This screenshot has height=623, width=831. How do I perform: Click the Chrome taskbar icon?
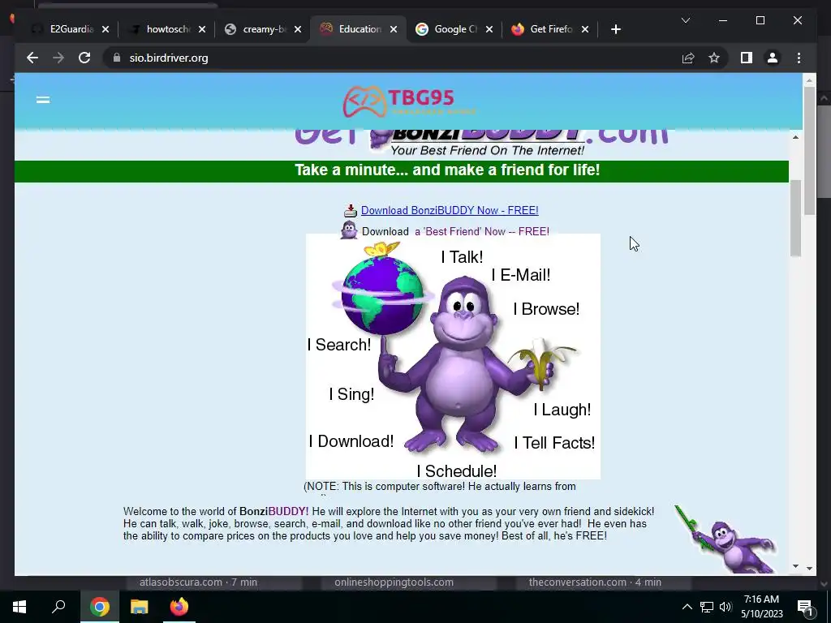click(x=100, y=607)
